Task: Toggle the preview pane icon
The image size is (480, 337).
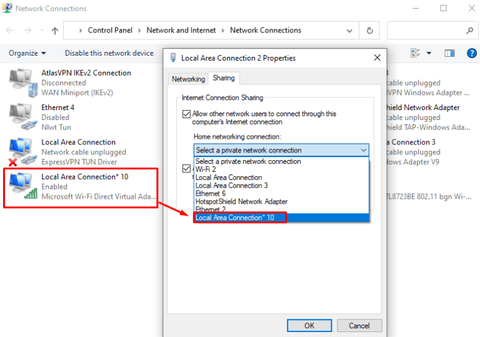Action: (449, 54)
